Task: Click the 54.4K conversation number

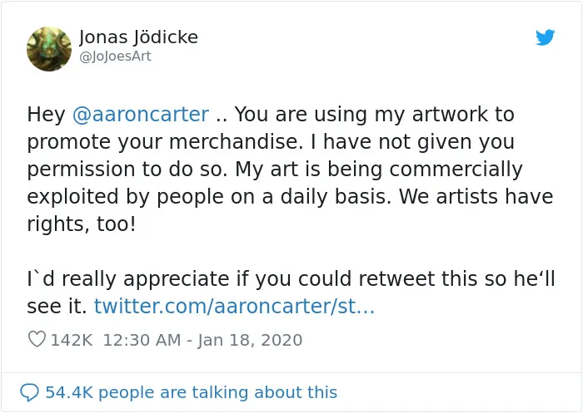Action: point(69,392)
